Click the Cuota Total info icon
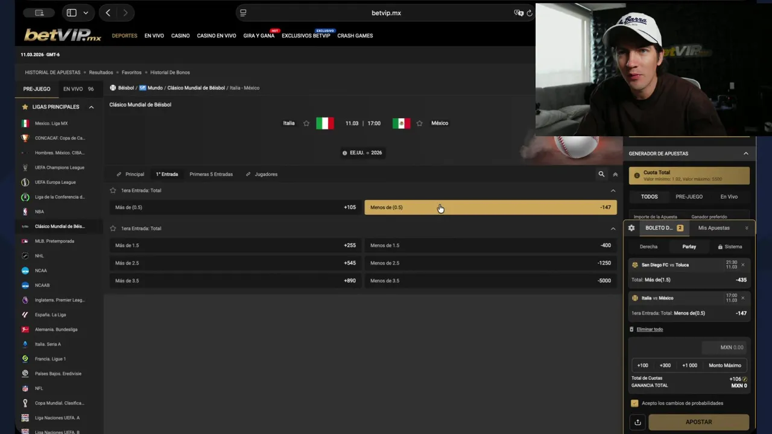This screenshot has width=772, height=434. pos(636,175)
